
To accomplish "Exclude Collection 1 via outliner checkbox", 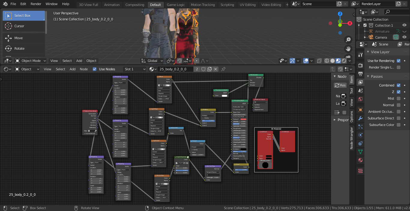I will click(x=365, y=25).
